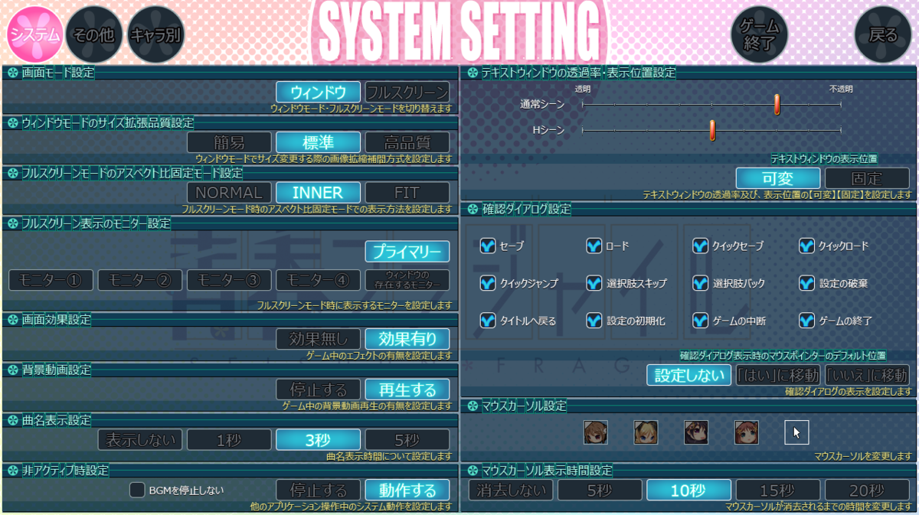919x515 pixels.
Task: Toggle タイトルへ戻る confirmation checkbox
Action: point(488,321)
